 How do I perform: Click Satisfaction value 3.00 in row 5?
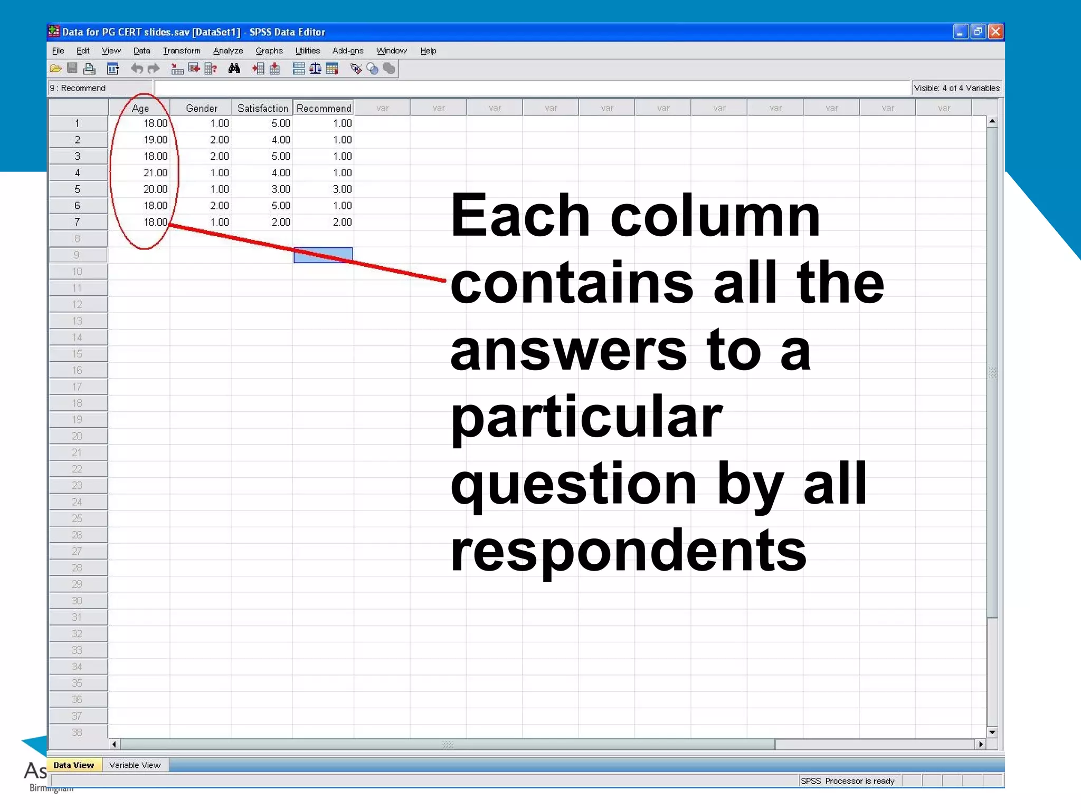262,189
